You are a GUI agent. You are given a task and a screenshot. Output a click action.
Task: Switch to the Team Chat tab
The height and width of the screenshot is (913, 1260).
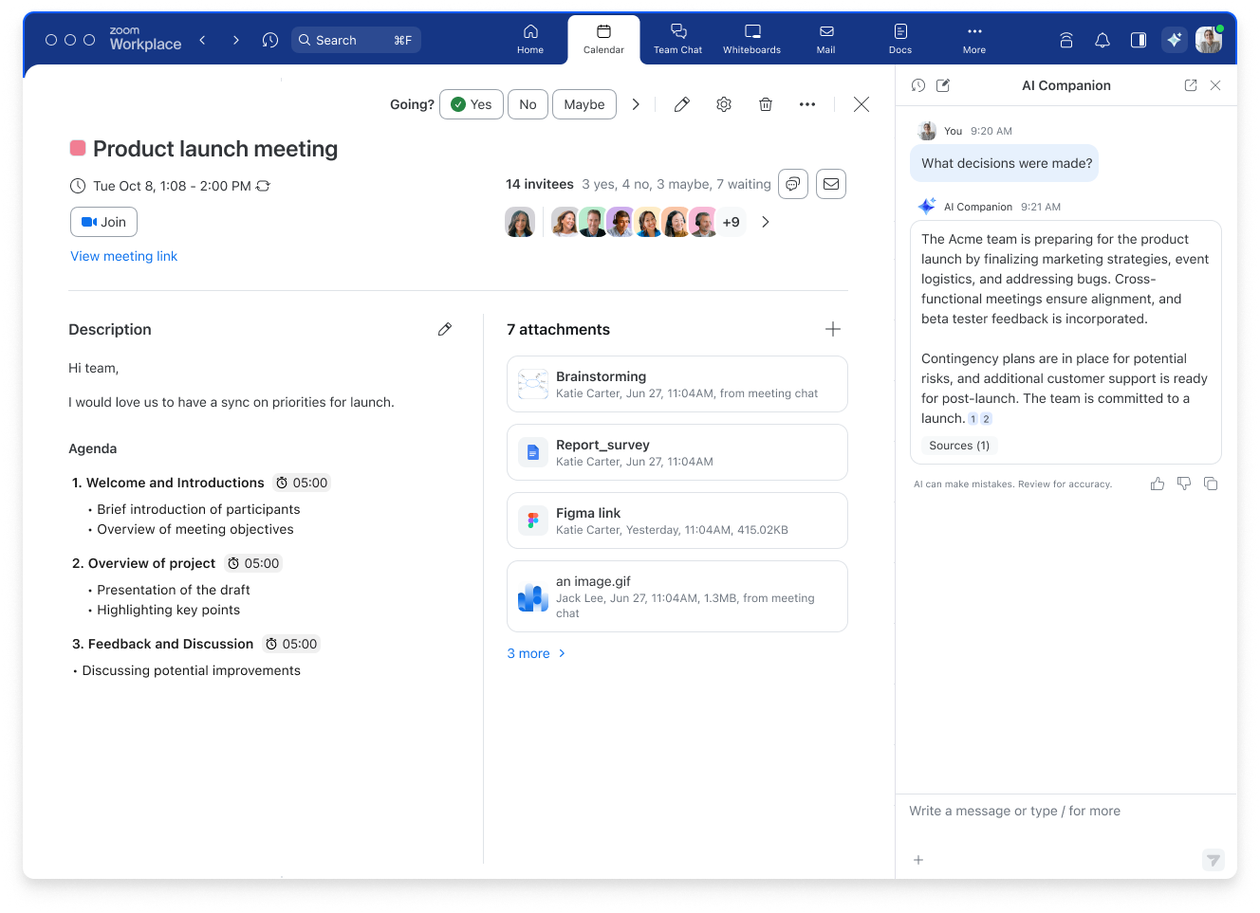(x=677, y=40)
